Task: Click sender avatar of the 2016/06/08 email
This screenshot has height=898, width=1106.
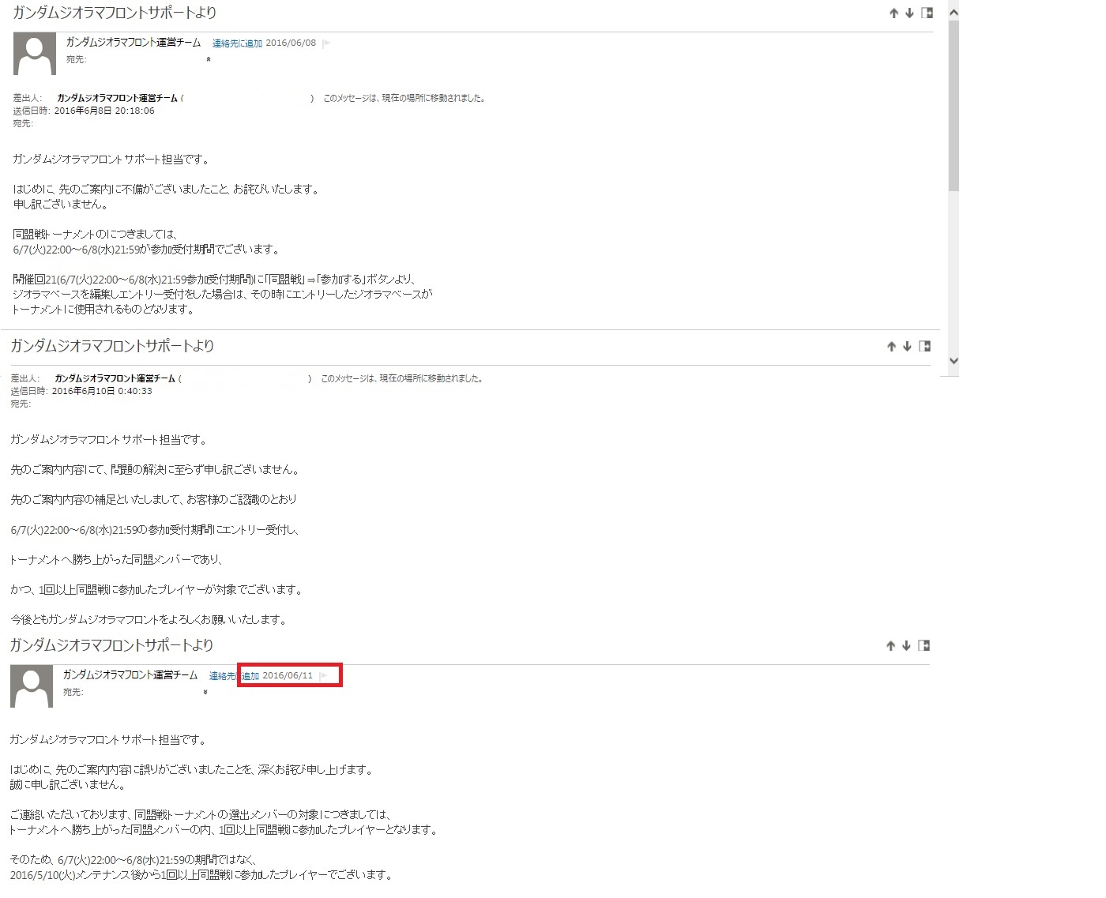Action: coord(35,54)
